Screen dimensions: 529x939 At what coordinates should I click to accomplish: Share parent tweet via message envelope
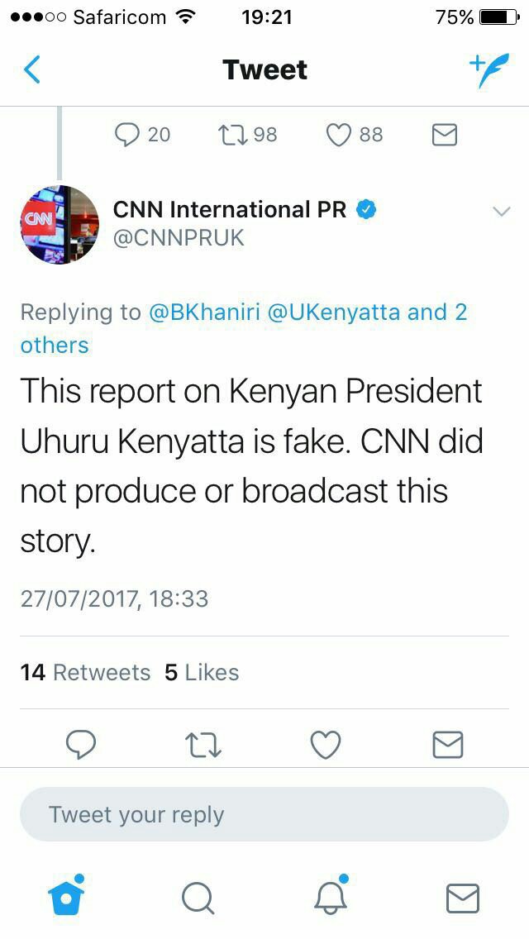click(x=445, y=134)
